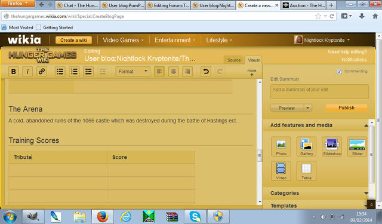Viewport: 382px width, 224px height.
Task: Click the Preview button
Action: coord(287,108)
